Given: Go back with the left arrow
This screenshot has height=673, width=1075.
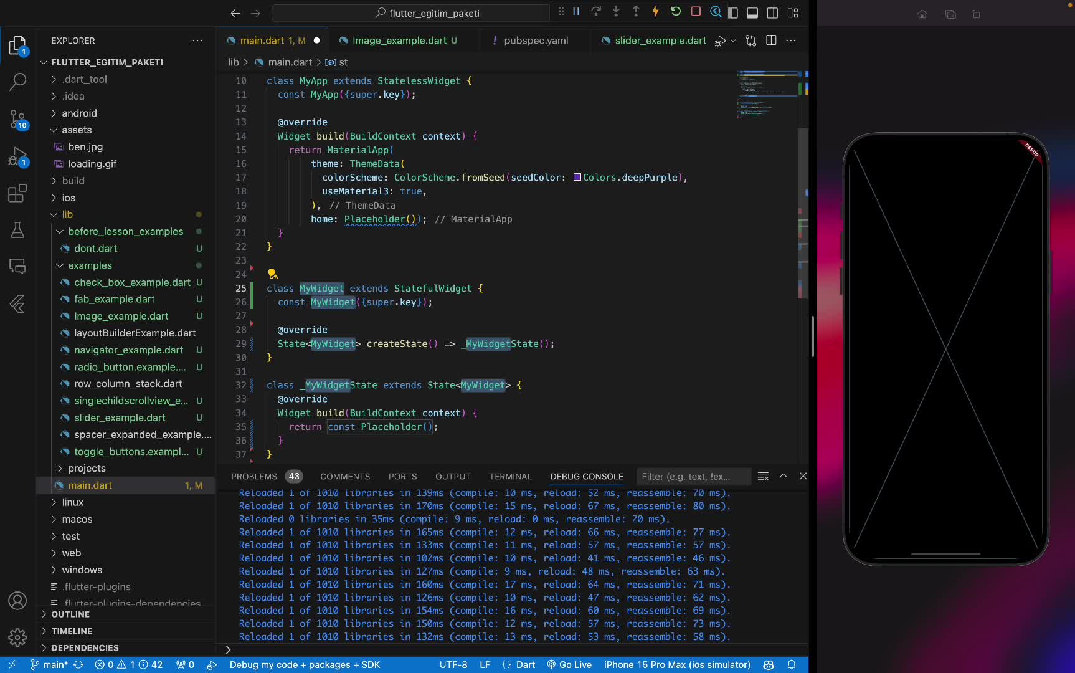Looking at the screenshot, I should tap(235, 13).
